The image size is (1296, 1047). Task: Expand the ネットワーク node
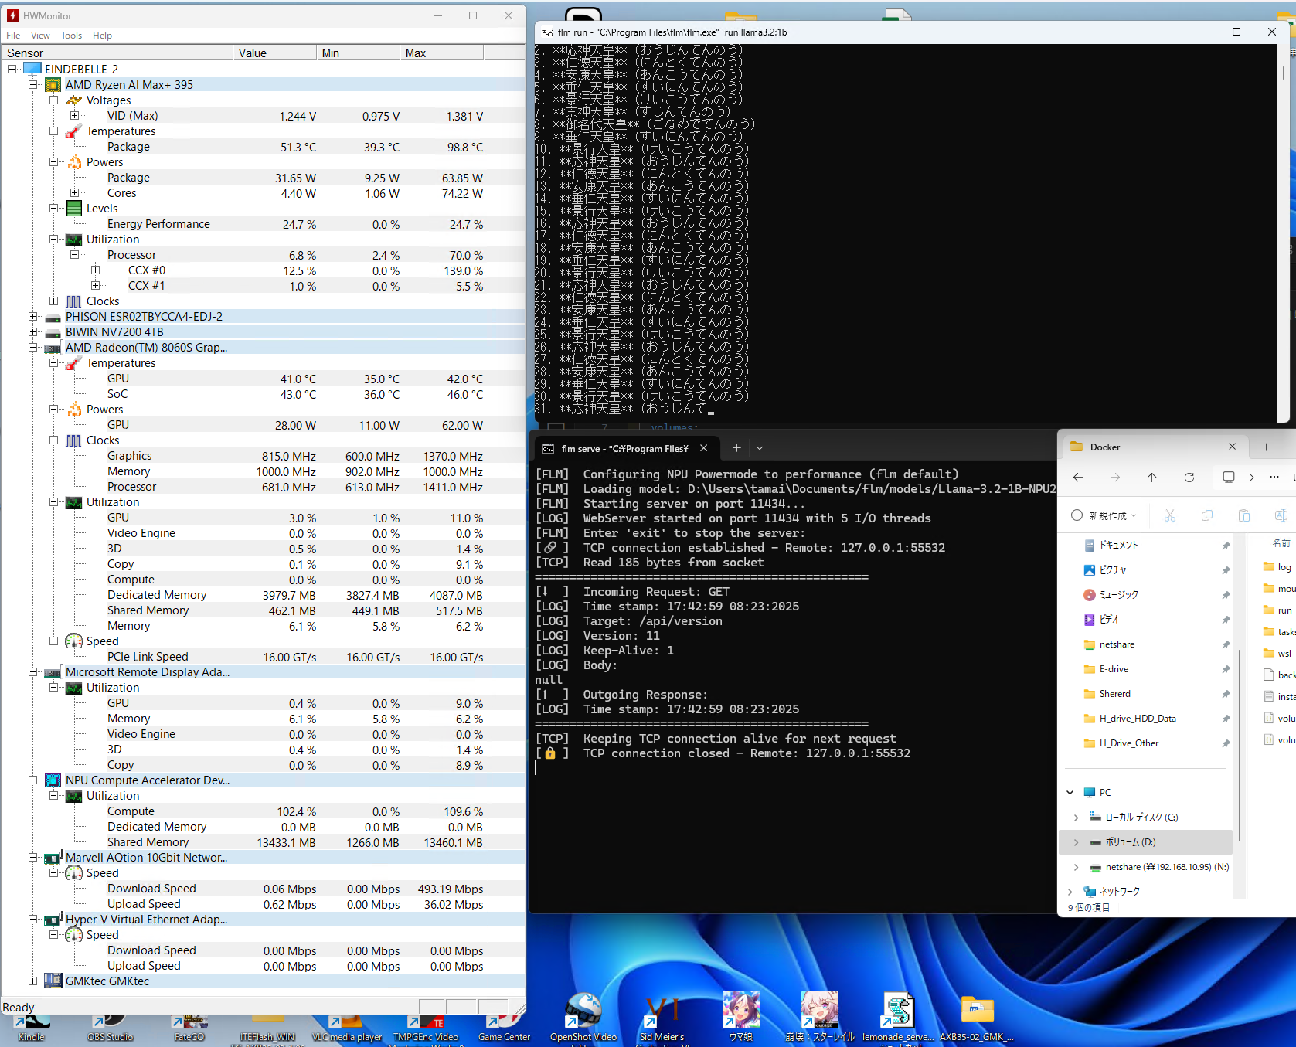click(1070, 892)
